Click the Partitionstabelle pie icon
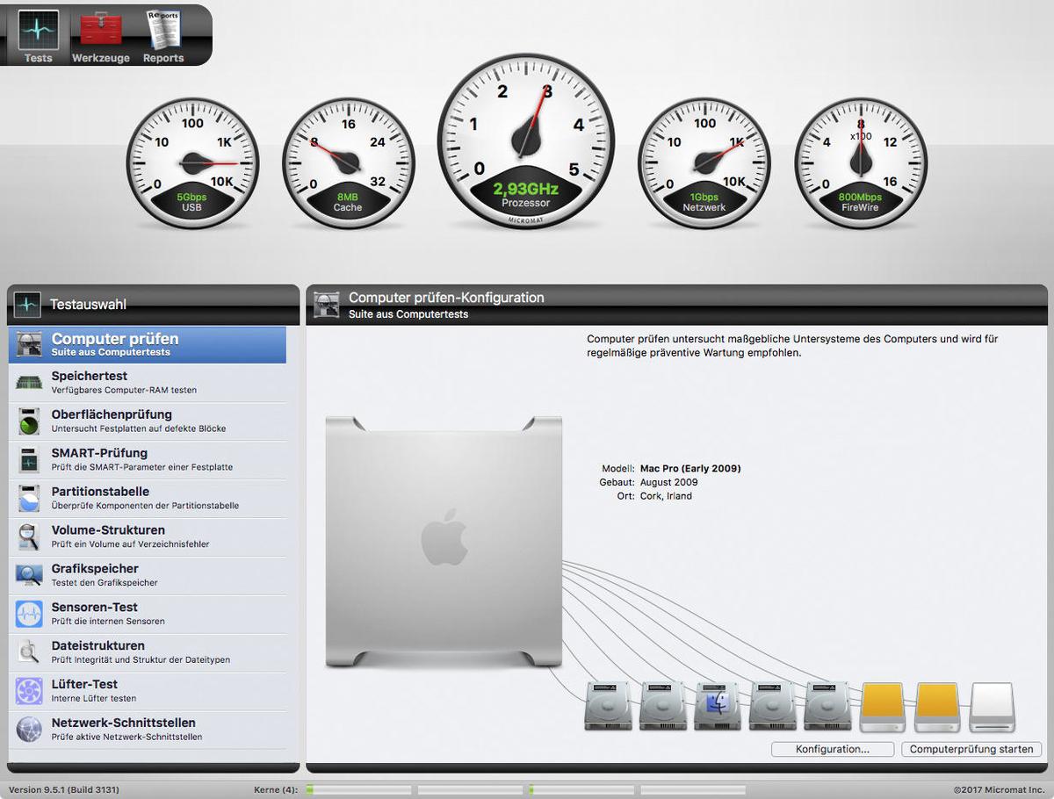The image size is (1054, 799). click(29, 499)
